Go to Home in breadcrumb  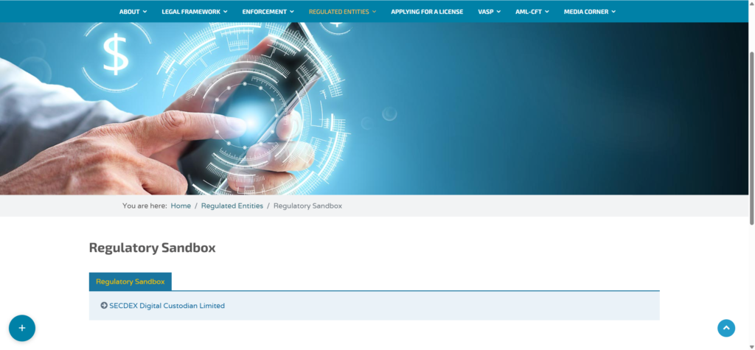pos(181,206)
